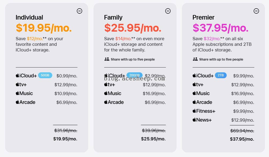Viewport: 269px width, 157px height.
Task: Click the people sharing icon in Family
Action: click(x=107, y=59)
